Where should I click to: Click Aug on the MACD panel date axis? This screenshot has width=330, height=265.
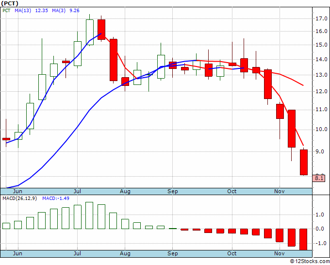tap(125, 253)
